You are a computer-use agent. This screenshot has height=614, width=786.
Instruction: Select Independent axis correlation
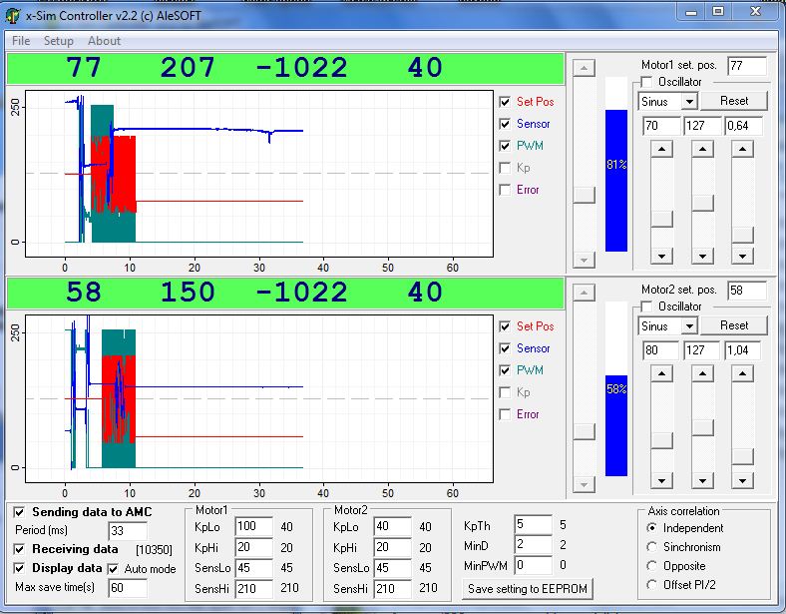[x=651, y=528]
